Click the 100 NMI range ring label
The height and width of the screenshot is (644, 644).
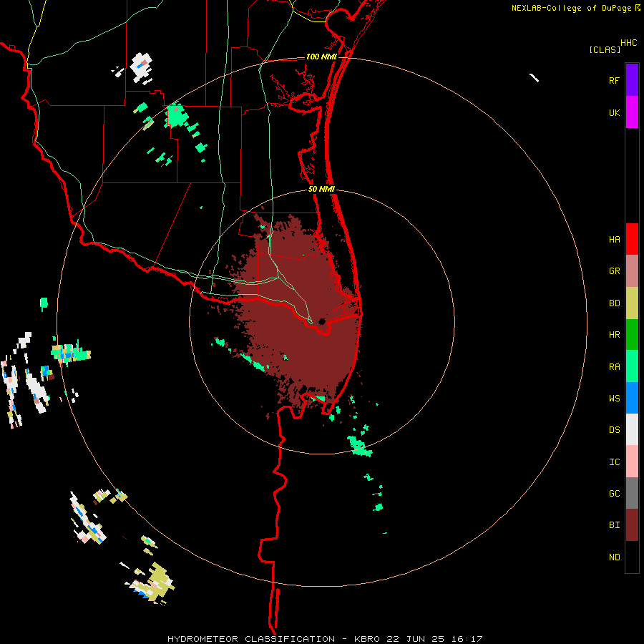(321, 57)
